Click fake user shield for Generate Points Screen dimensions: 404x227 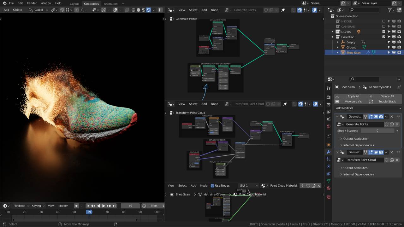click(386, 124)
